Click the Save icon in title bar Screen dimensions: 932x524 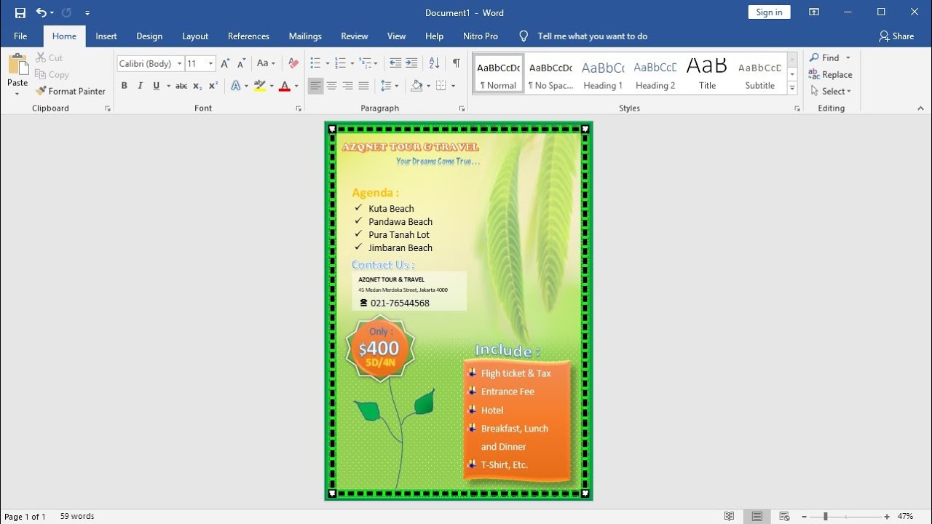click(20, 12)
